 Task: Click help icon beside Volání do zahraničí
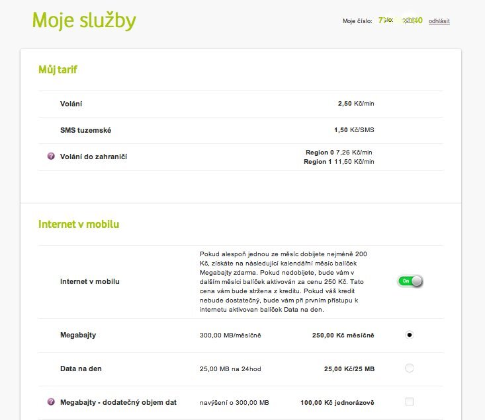pyautogui.click(x=51, y=157)
